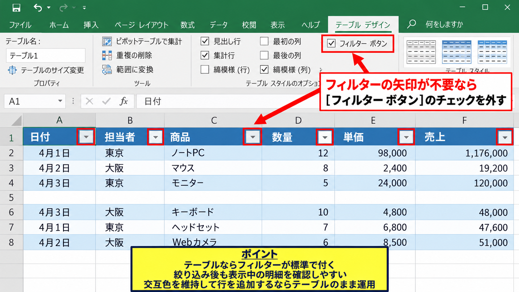Image resolution: width=519 pixels, height=292 pixels.
Task: Switch to the 挿入 tab
Action: coord(91,25)
